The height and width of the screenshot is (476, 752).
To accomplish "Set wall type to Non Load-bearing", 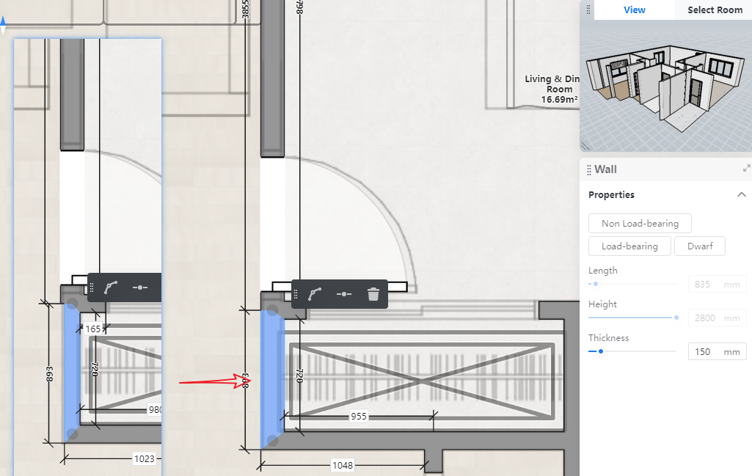I will (640, 224).
